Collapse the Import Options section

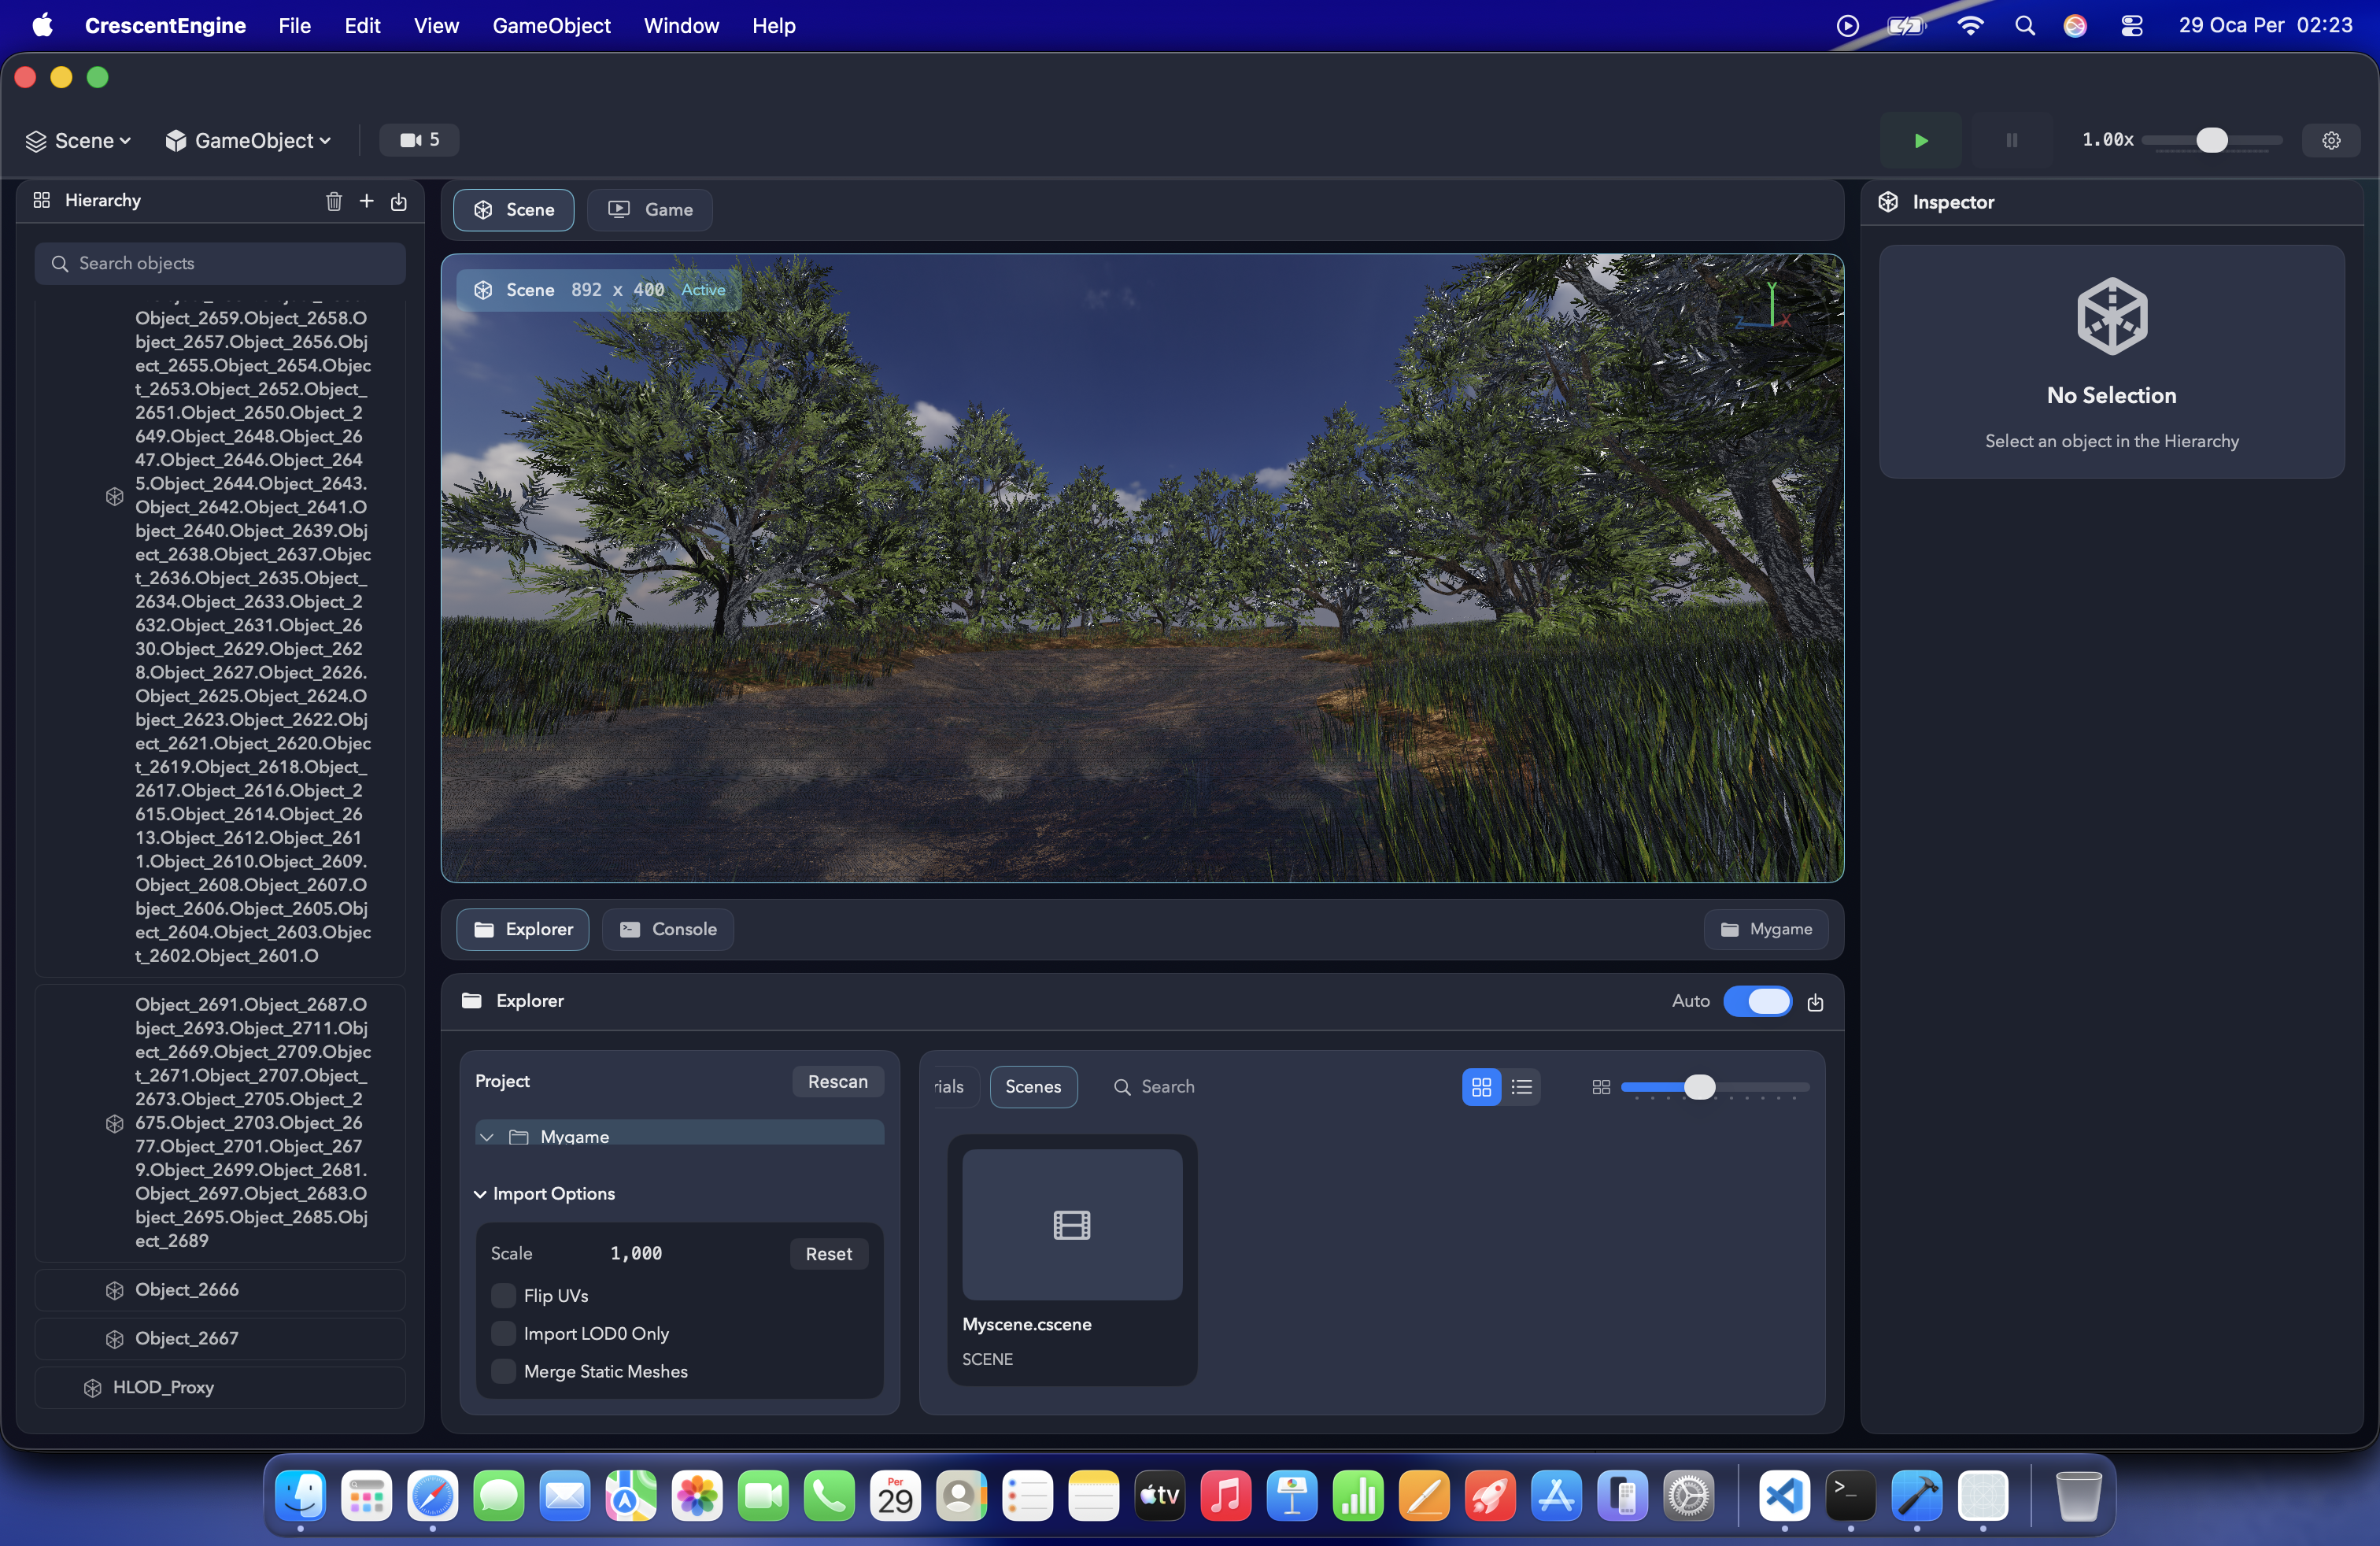pyautogui.click(x=480, y=1194)
